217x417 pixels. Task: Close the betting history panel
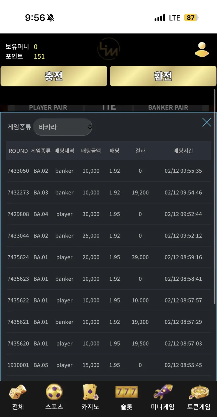pyautogui.click(x=207, y=122)
